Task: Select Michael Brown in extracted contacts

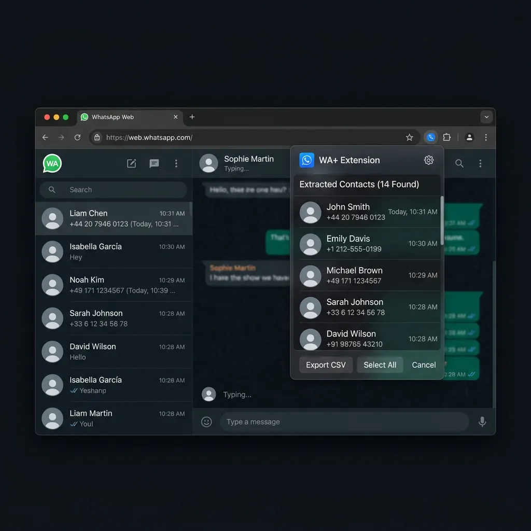Action: point(367,275)
